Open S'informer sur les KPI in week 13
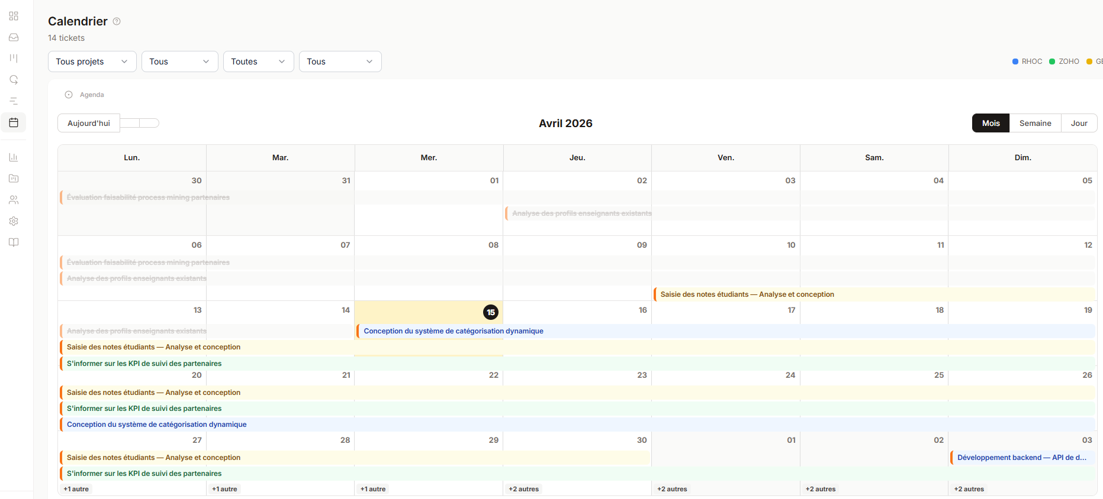The height and width of the screenshot is (499, 1103). click(577, 364)
